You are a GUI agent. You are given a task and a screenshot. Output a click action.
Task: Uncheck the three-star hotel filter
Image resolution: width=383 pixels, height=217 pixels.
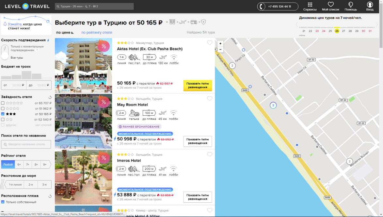point(3,114)
